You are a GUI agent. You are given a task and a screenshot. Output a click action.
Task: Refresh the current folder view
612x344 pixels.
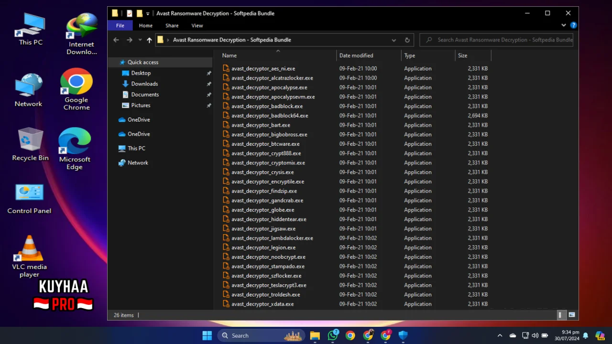[407, 40]
